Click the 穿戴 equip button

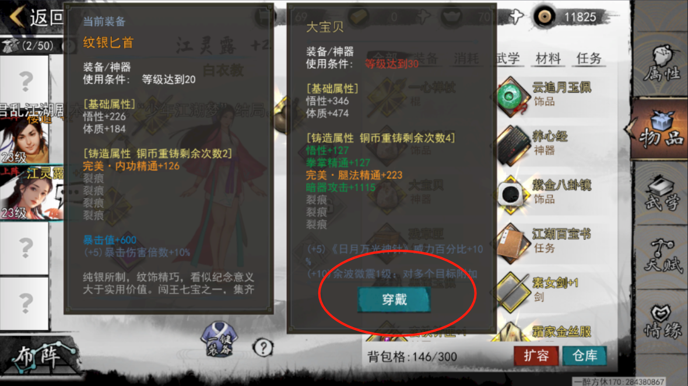(x=394, y=300)
